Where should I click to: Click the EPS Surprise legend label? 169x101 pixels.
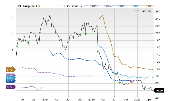point(25,6)
